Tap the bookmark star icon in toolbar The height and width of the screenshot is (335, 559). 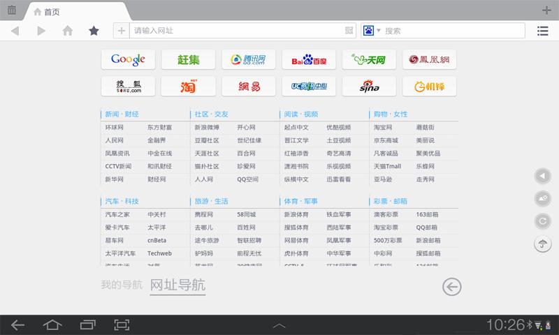(x=94, y=31)
